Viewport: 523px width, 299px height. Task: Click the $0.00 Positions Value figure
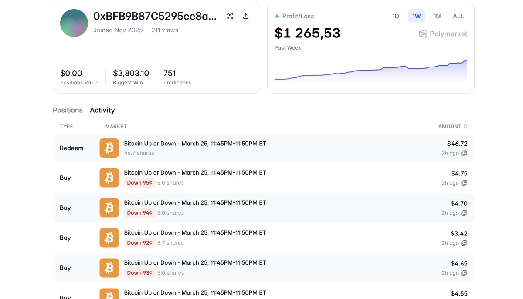coord(71,73)
